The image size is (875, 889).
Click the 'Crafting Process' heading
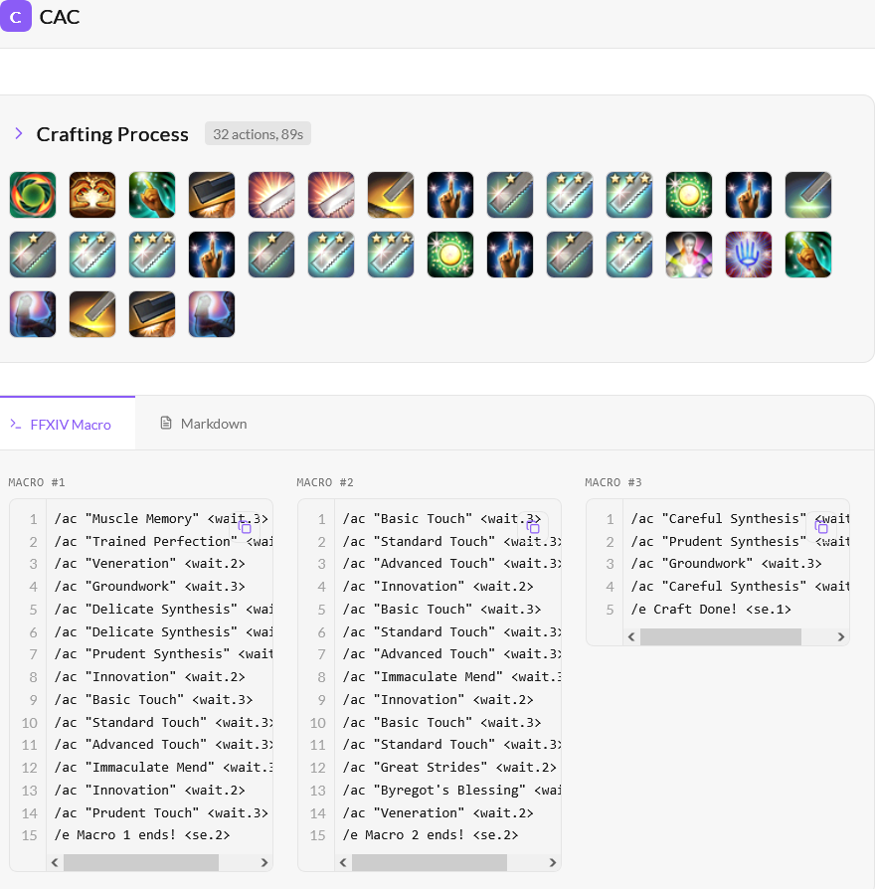[112, 134]
